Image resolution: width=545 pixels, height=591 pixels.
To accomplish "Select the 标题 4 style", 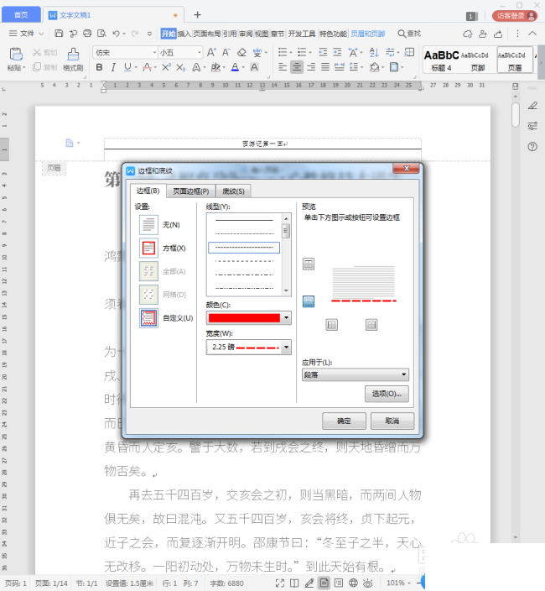I will tap(441, 60).
